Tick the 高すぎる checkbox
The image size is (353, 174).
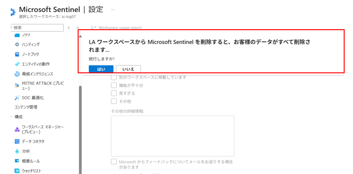click(113, 93)
